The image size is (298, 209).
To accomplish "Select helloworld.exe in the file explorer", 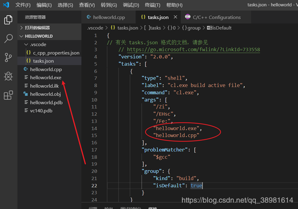I will coord(45,78).
